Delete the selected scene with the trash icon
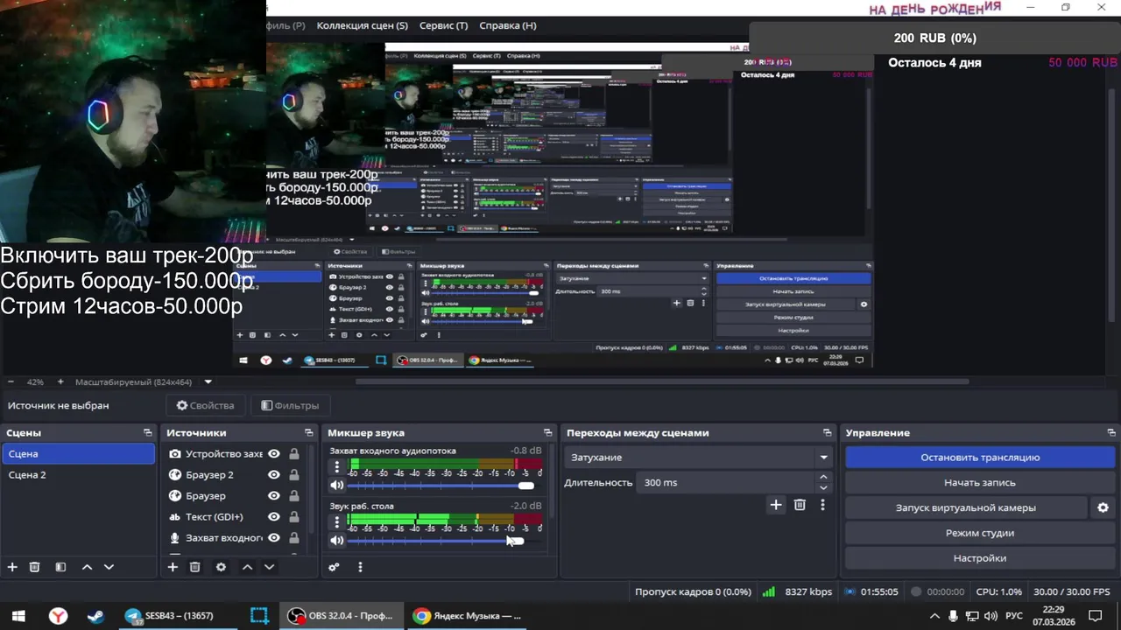 (35, 567)
